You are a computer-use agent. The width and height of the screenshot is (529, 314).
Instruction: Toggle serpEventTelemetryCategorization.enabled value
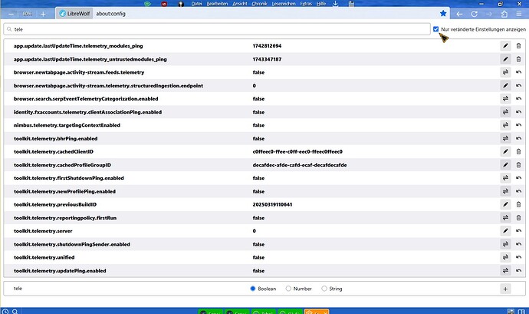[505, 99]
